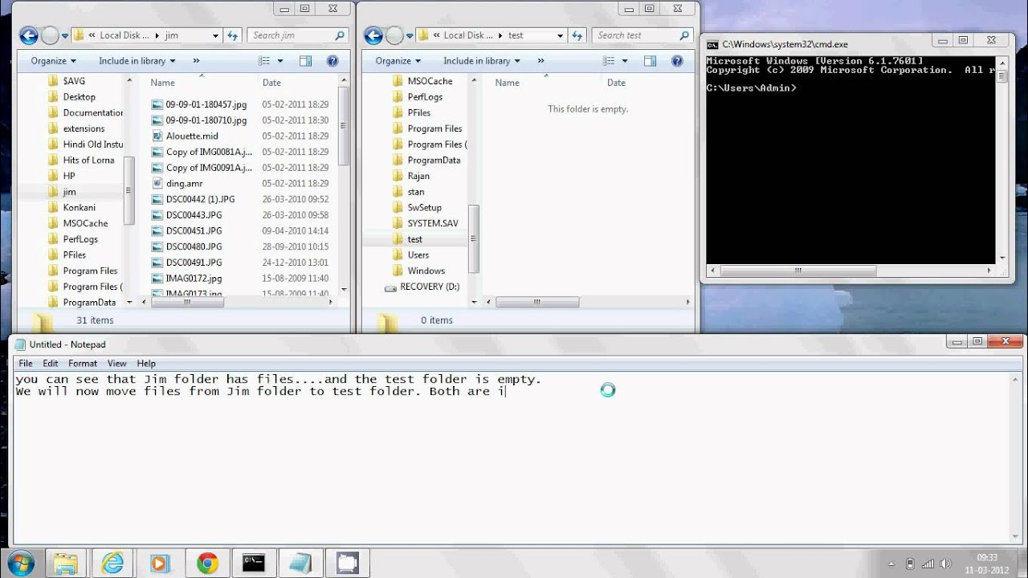Change view icon in test window toolbar
The image size is (1028, 578).
[609, 61]
